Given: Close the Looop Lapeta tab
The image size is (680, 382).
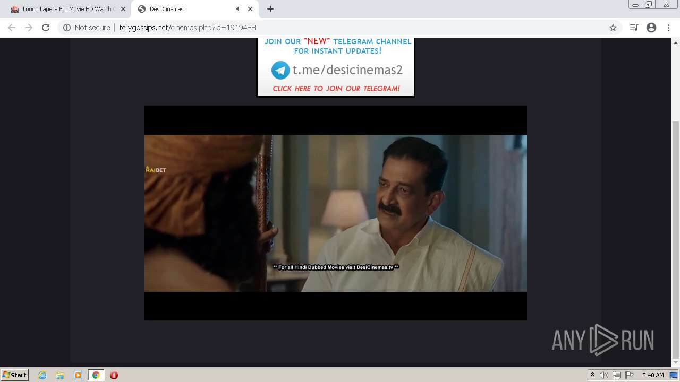Looking at the screenshot, I should point(123,9).
